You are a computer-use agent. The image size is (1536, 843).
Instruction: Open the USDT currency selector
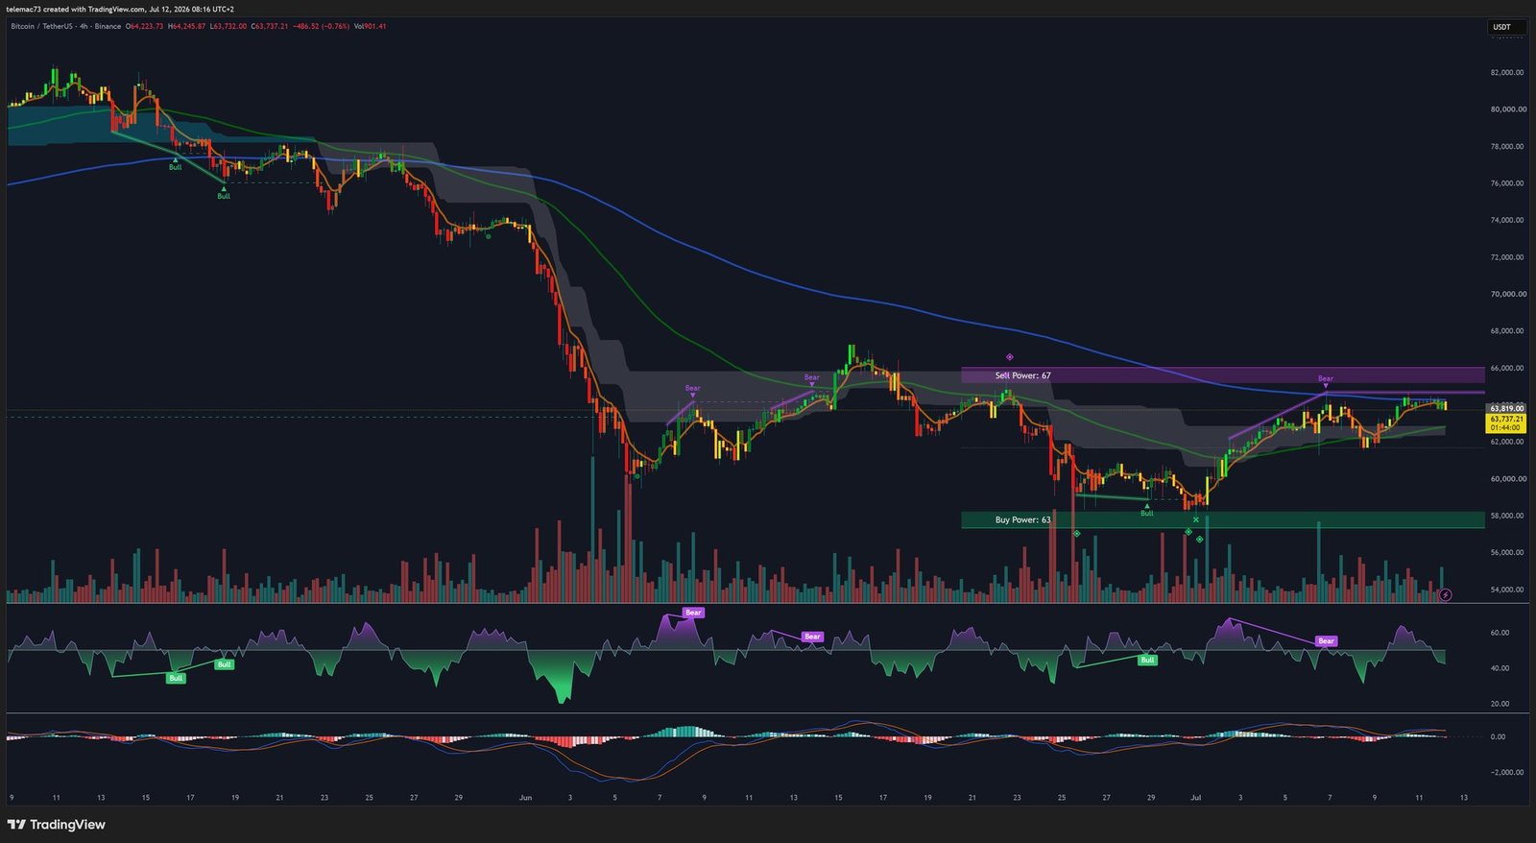[x=1501, y=27]
